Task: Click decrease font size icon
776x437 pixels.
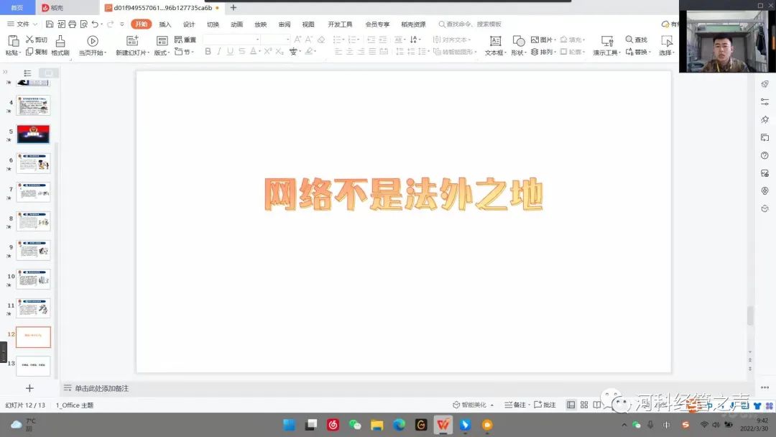Action: 309,40
